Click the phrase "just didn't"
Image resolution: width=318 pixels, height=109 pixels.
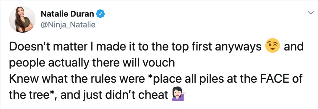point(110,95)
